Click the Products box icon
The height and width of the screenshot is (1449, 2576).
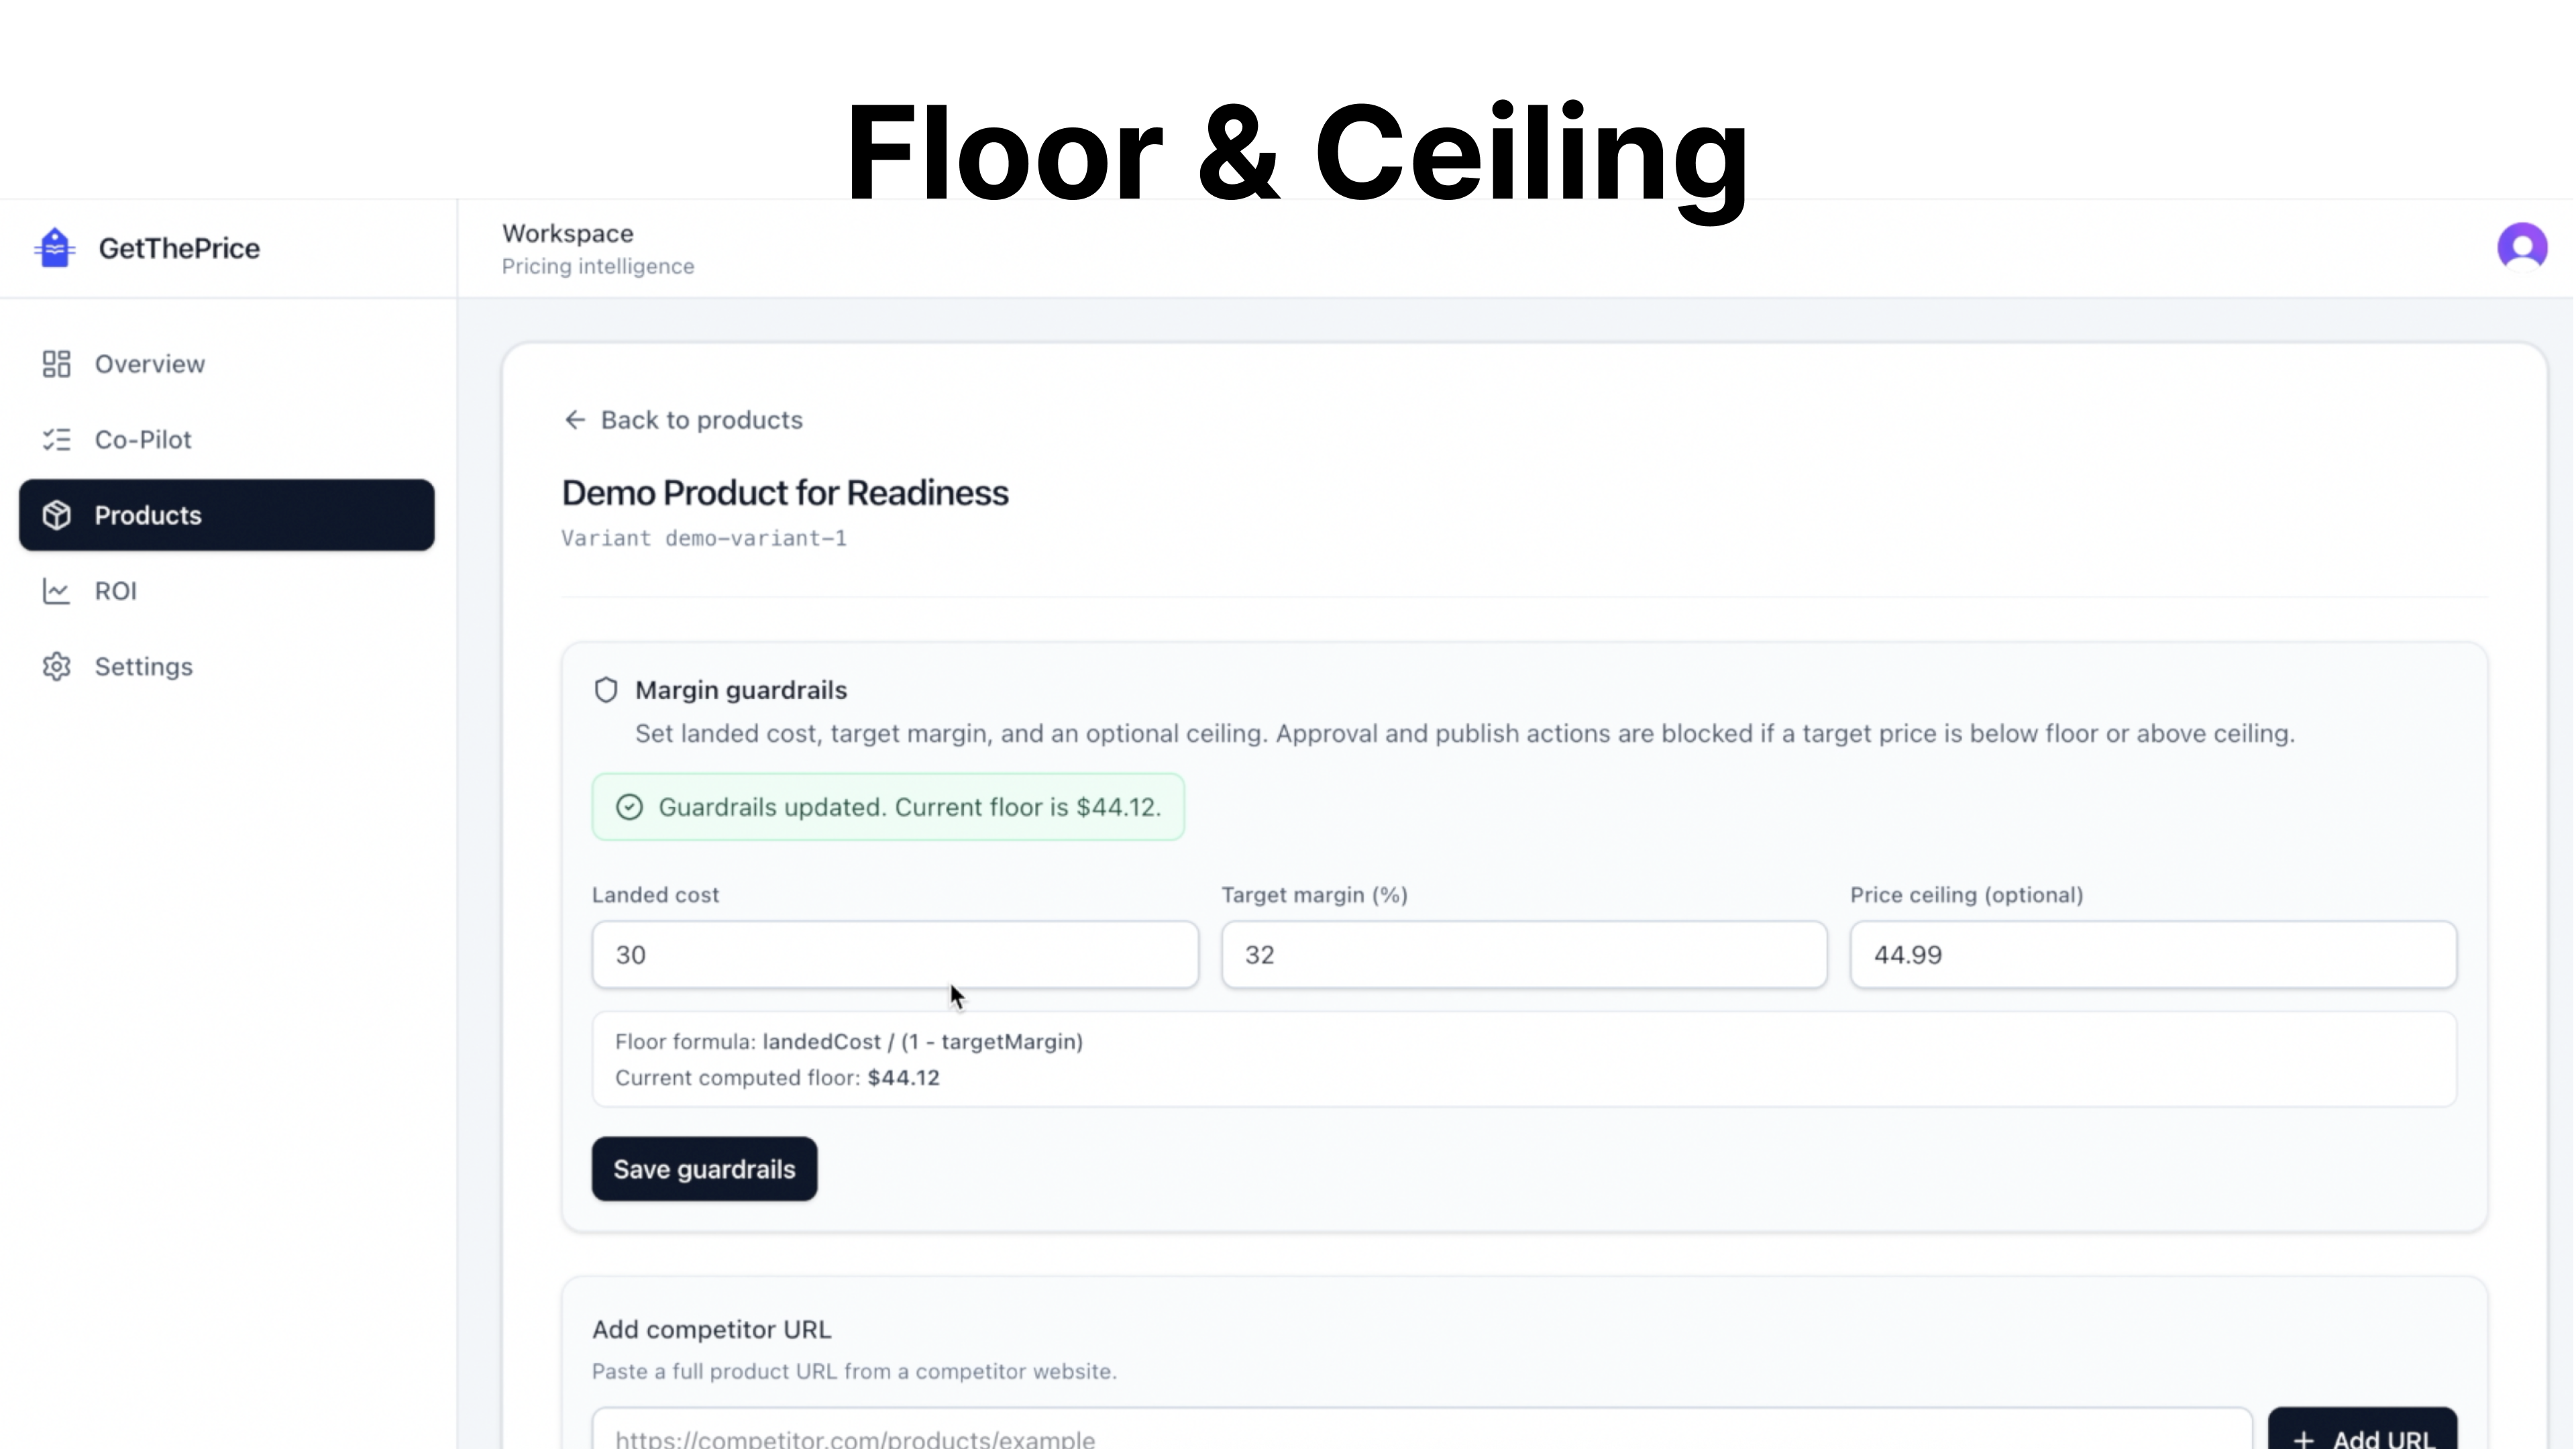(x=56, y=515)
